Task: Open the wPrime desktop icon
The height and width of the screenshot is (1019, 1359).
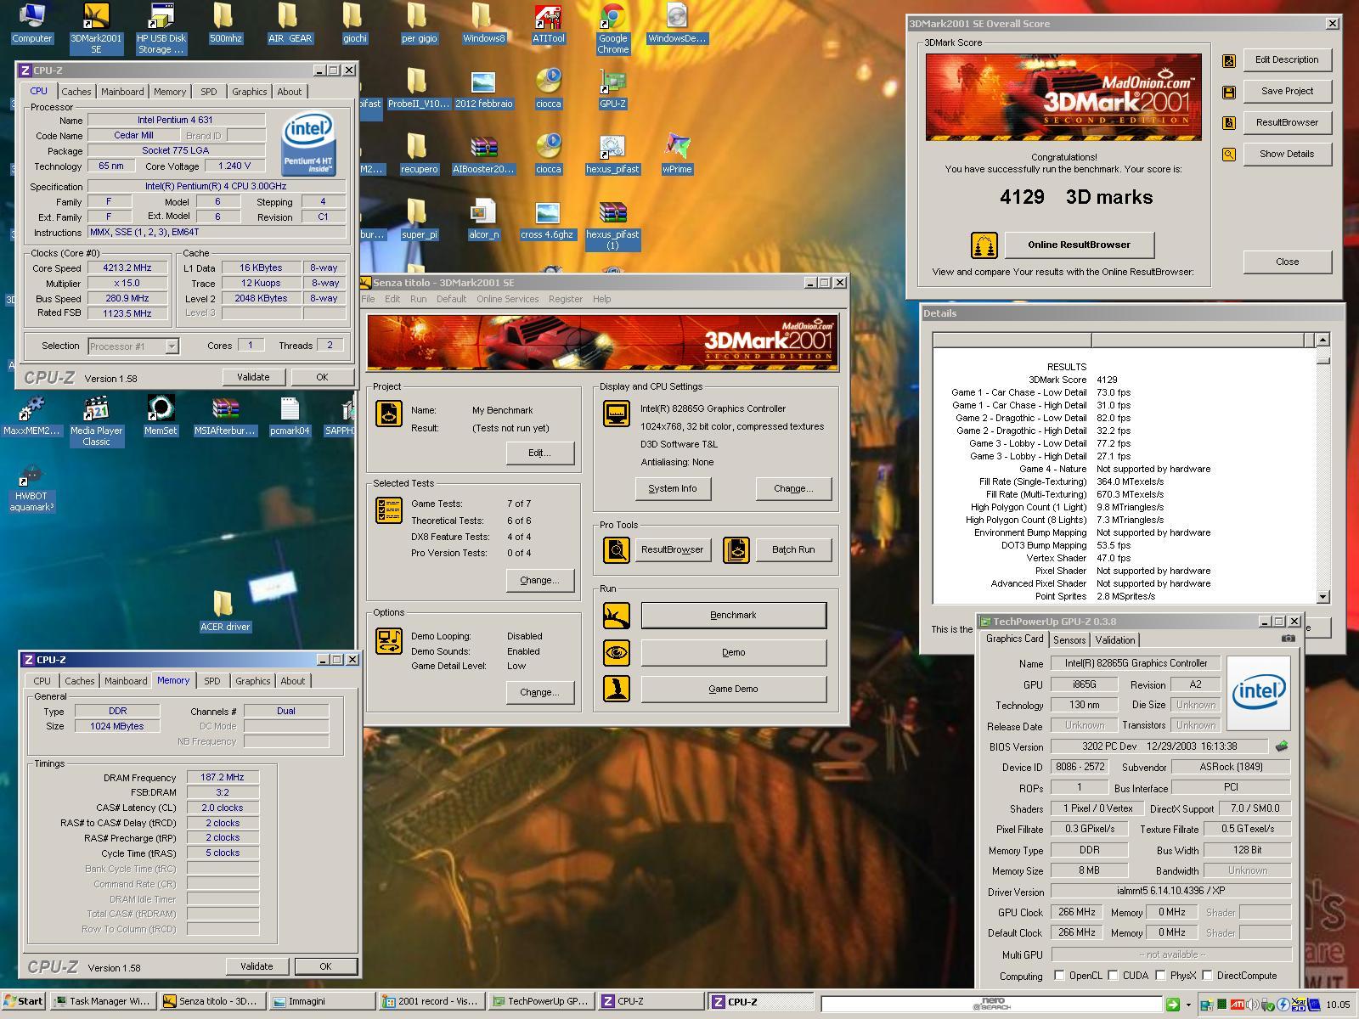Action: 677,154
